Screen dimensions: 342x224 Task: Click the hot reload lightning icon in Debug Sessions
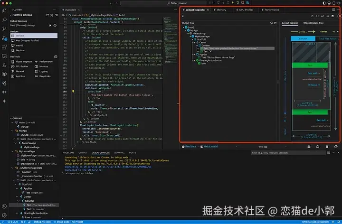point(50,25)
